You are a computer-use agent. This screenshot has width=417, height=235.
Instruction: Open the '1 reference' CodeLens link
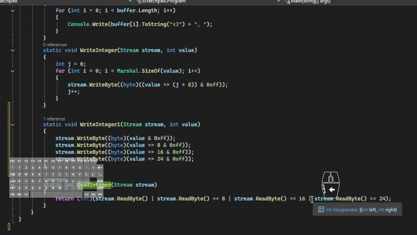pyautogui.click(x=54, y=119)
